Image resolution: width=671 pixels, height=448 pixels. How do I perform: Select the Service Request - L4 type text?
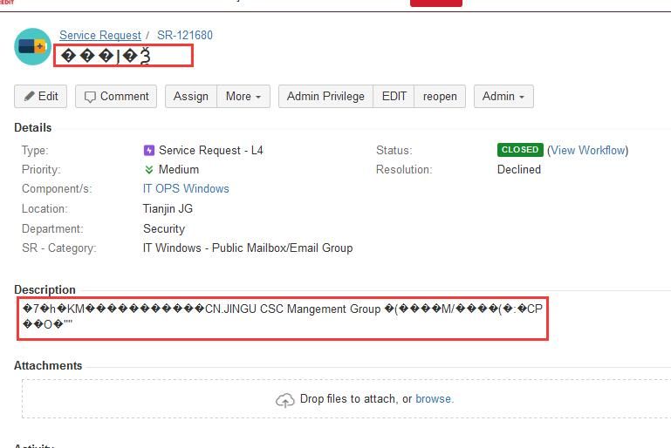click(211, 150)
